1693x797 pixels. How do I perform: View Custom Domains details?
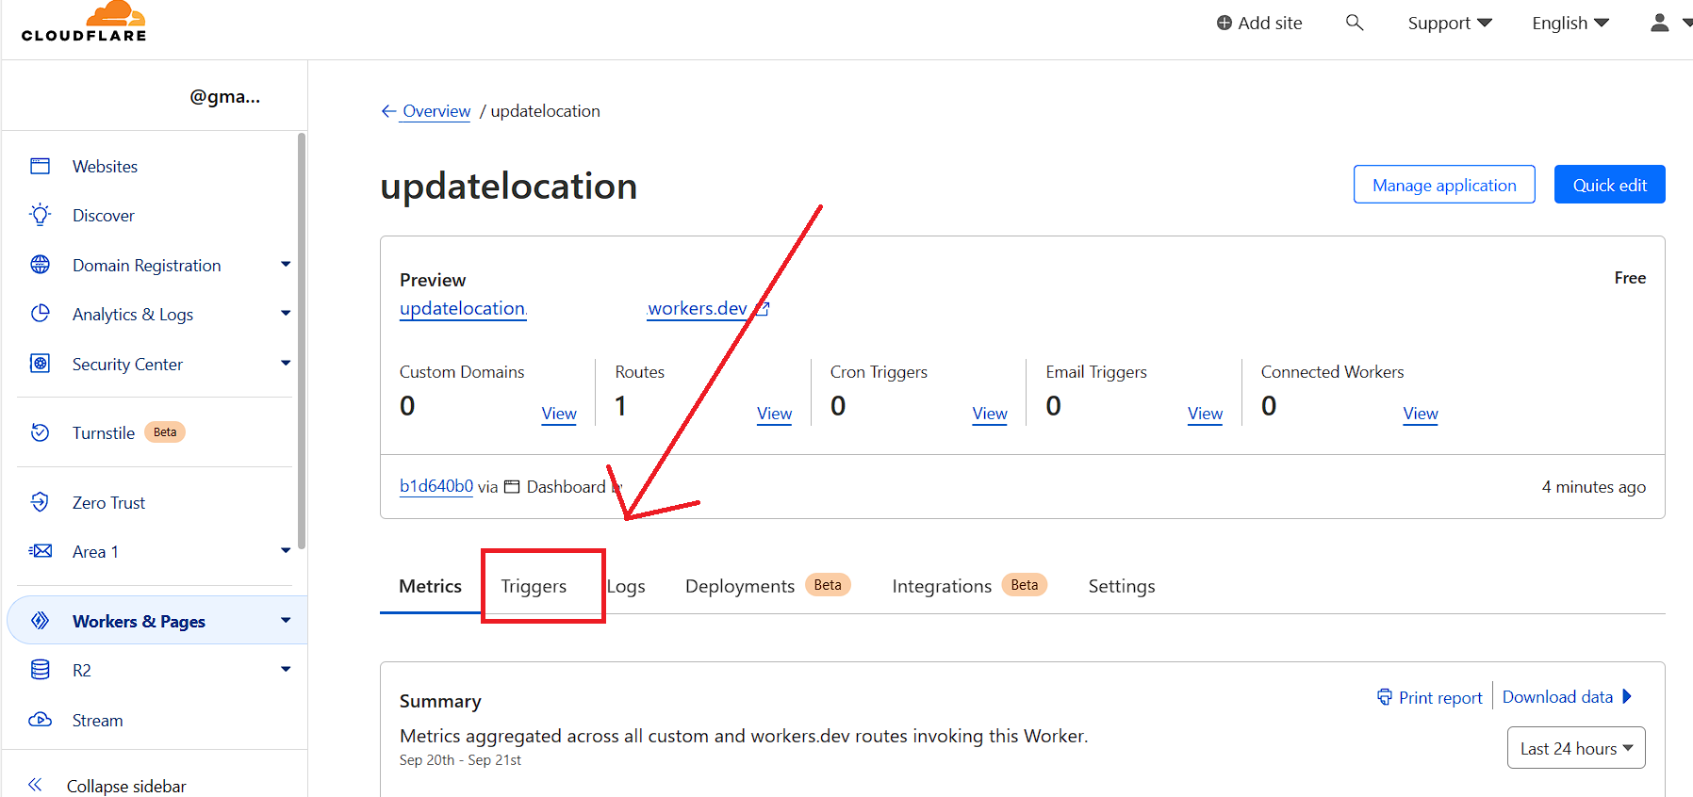point(559,414)
